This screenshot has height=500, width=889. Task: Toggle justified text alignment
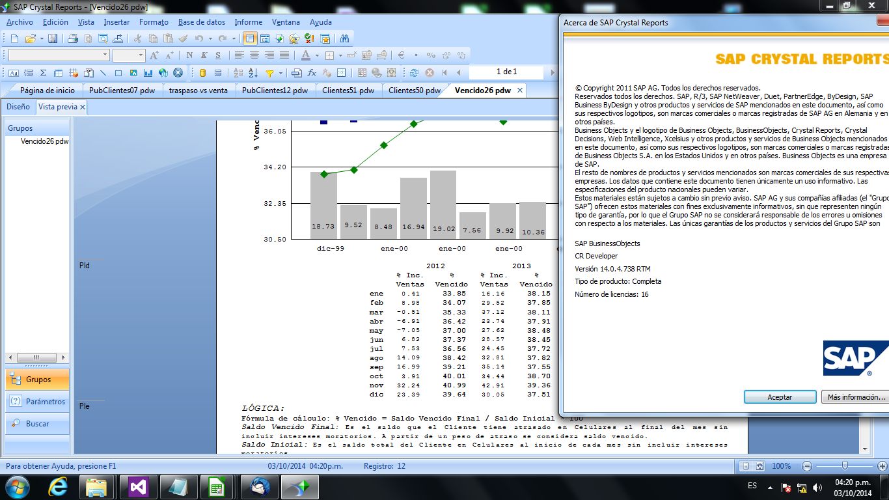click(x=284, y=55)
